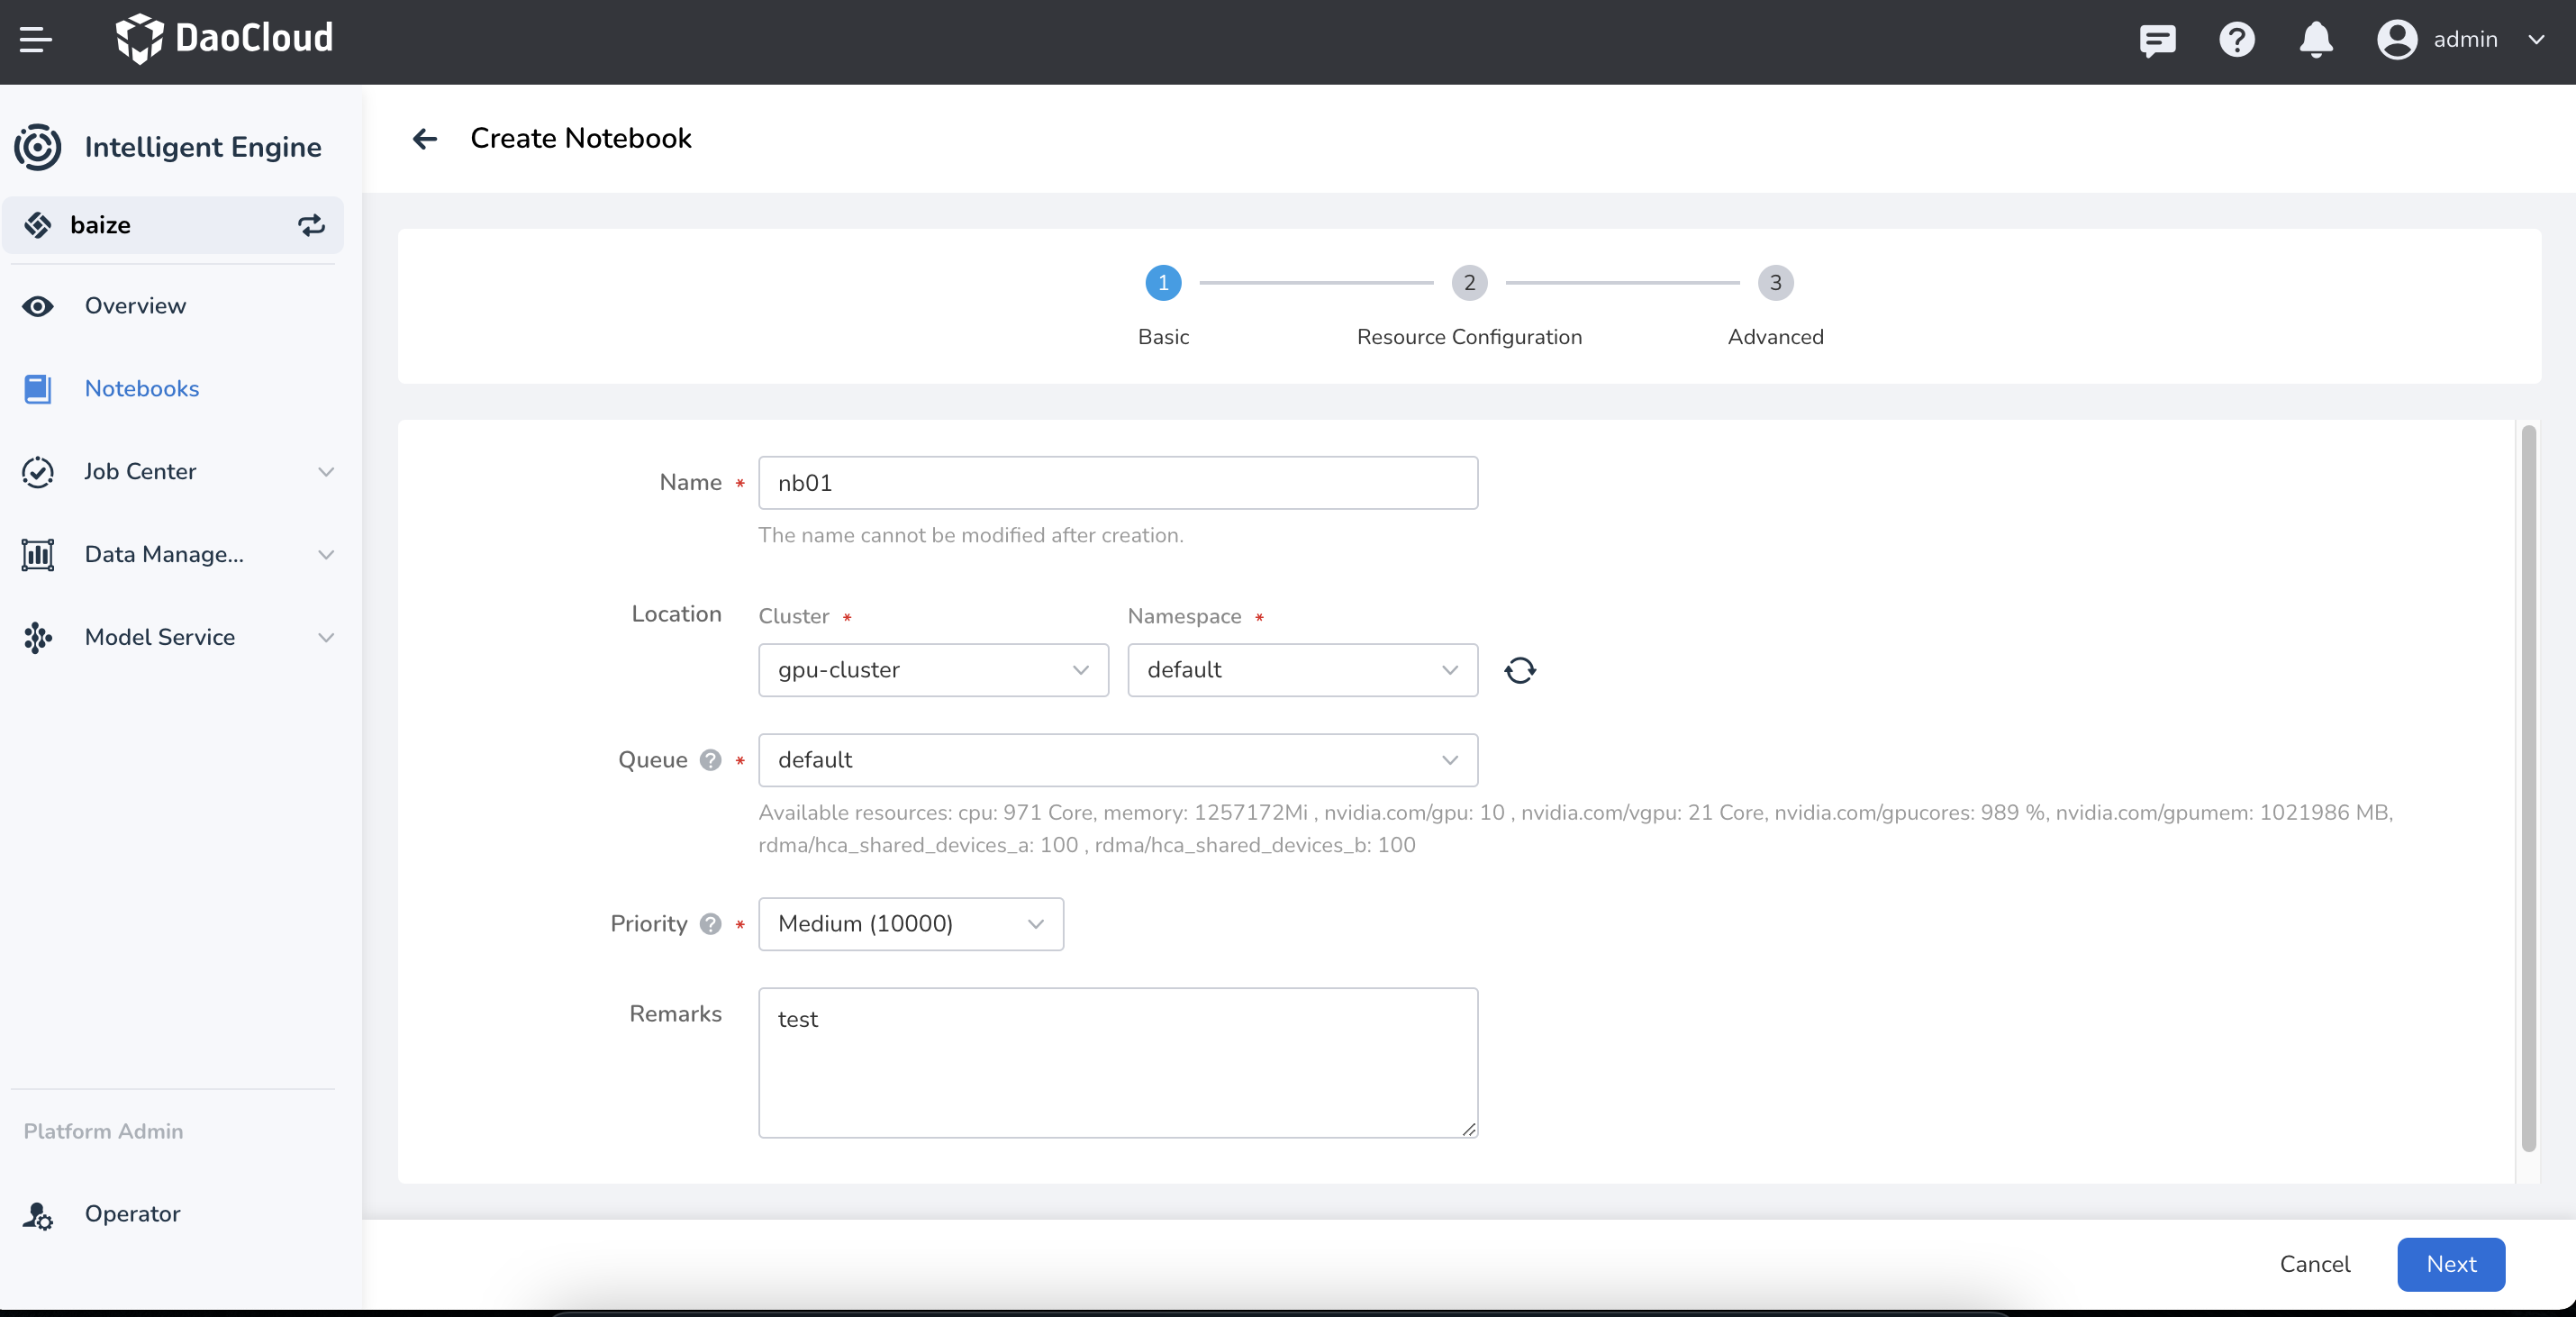The height and width of the screenshot is (1317, 2576).
Task: View the Priority help tooltip icon
Action: (710, 924)
